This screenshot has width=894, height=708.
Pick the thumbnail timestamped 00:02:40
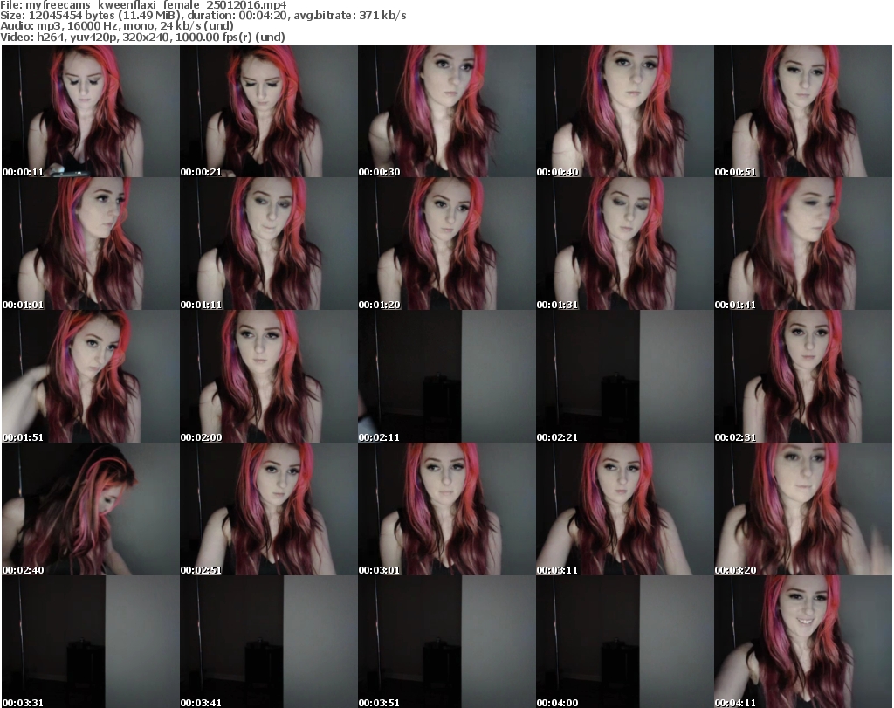click(91, 509)
